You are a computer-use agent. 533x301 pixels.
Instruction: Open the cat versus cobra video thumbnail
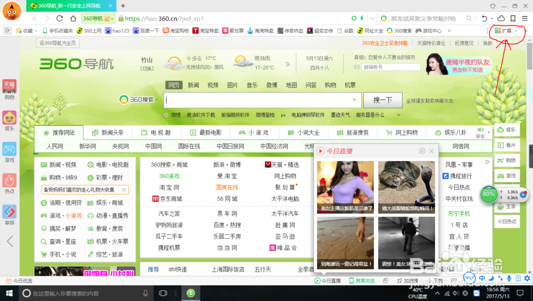pyautogui.click(x=406, y=187)
